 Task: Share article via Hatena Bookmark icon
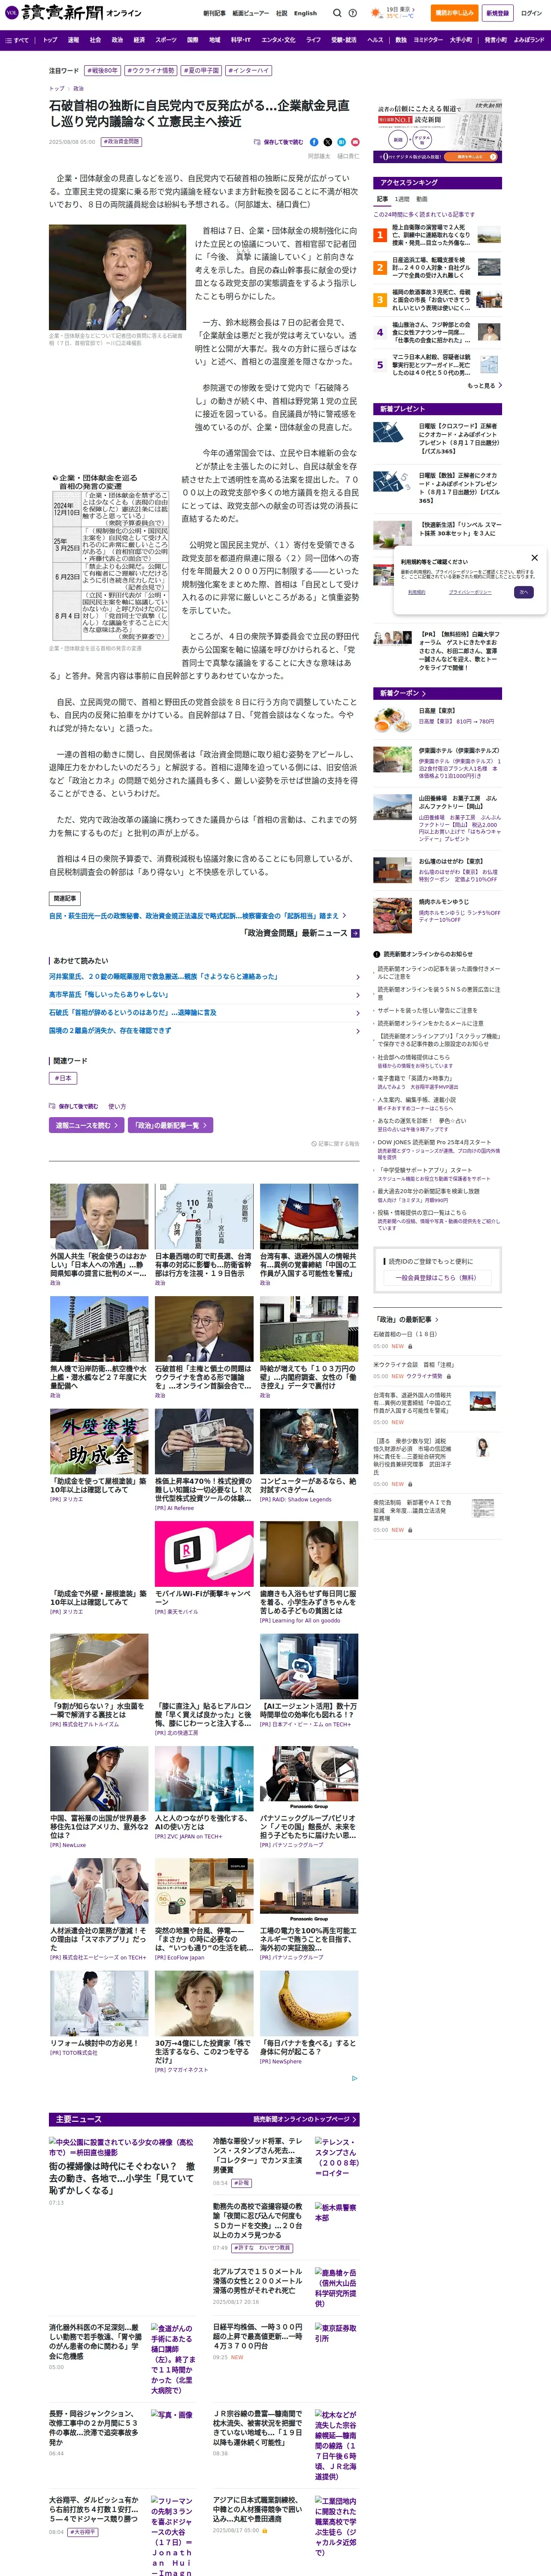[x=341, y=142]
